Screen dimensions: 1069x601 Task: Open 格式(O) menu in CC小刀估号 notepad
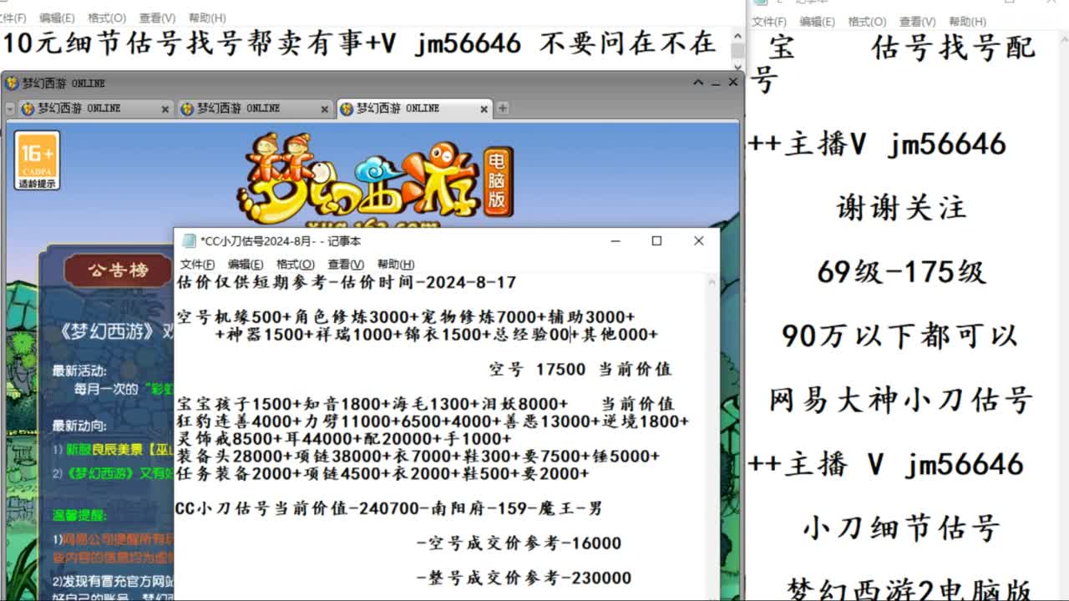[294, 265]
